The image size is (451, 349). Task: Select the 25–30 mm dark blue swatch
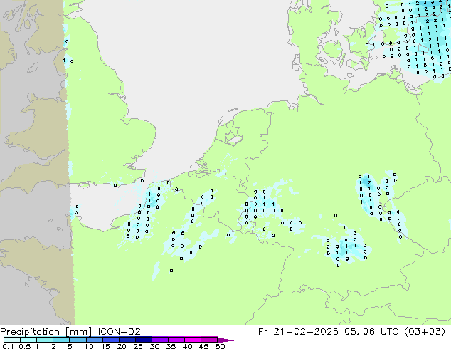(x=143, y=340)
